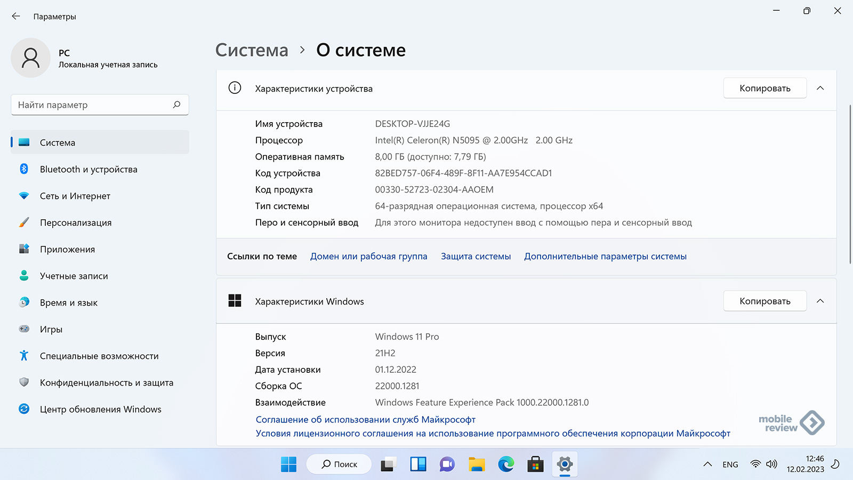853x480 pixels.
Task: Open Соглашение об использовании служб Майкрософт
Action: (x=366, y=420)
